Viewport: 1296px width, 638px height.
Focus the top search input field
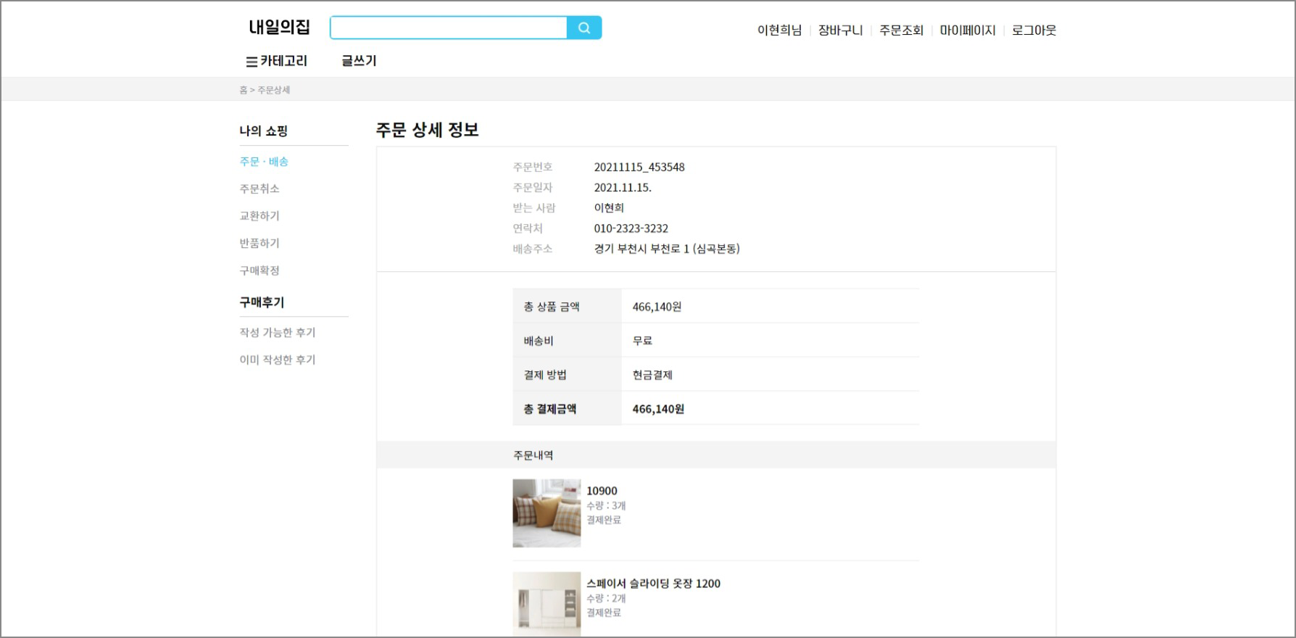point(449,28)
